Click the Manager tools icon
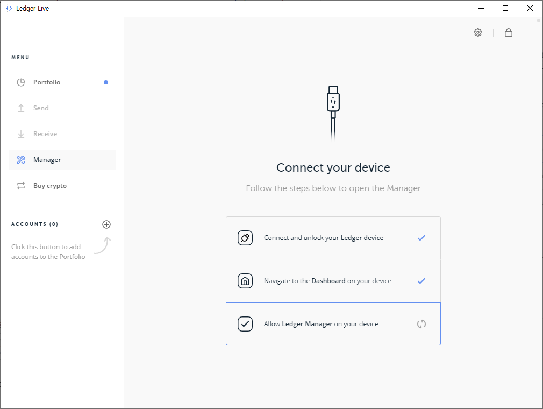This screenshot has height=409, width=543. pyautogui.click(x=21, y=160)
